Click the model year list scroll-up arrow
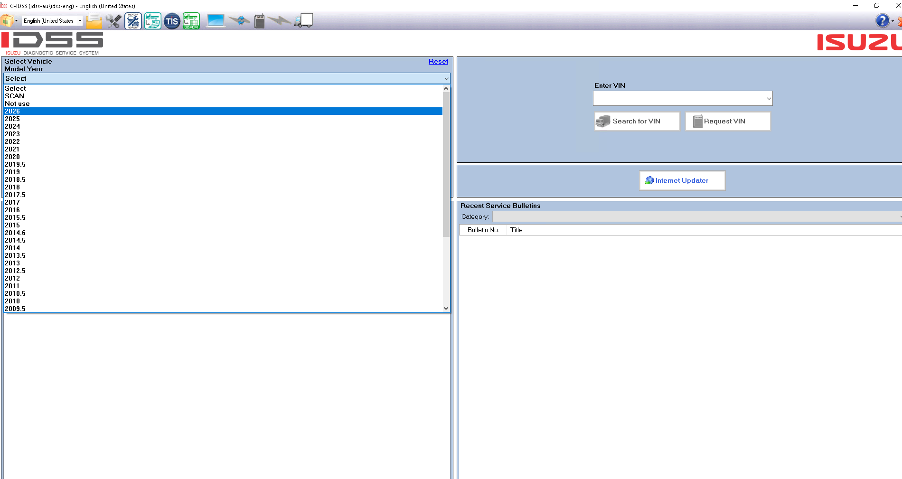Screen dimensions: 902x479 click(446, 88)
